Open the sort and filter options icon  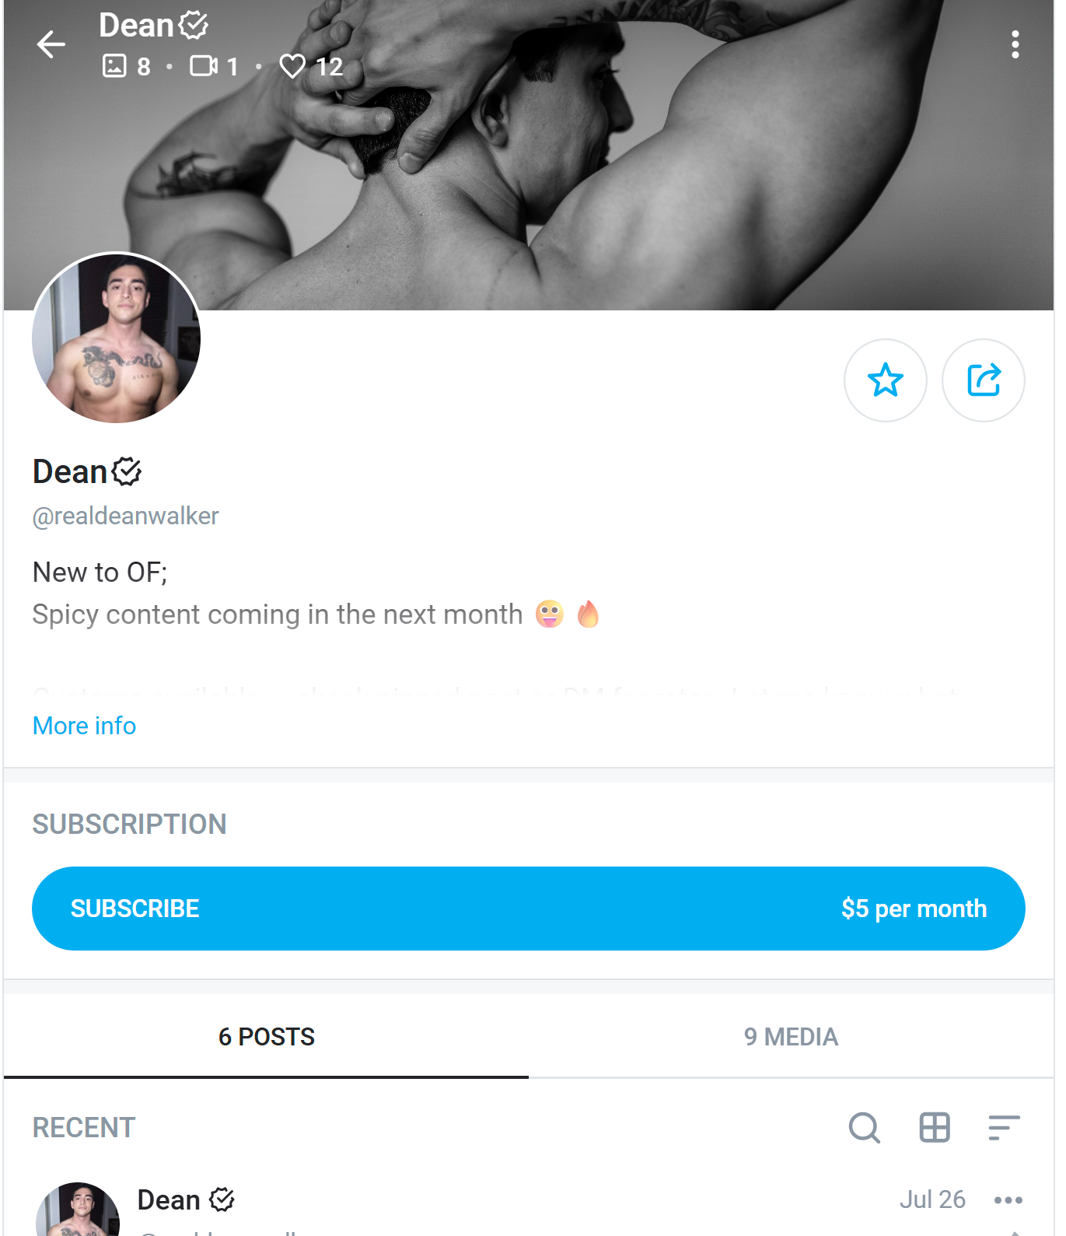[1004, 1127]
